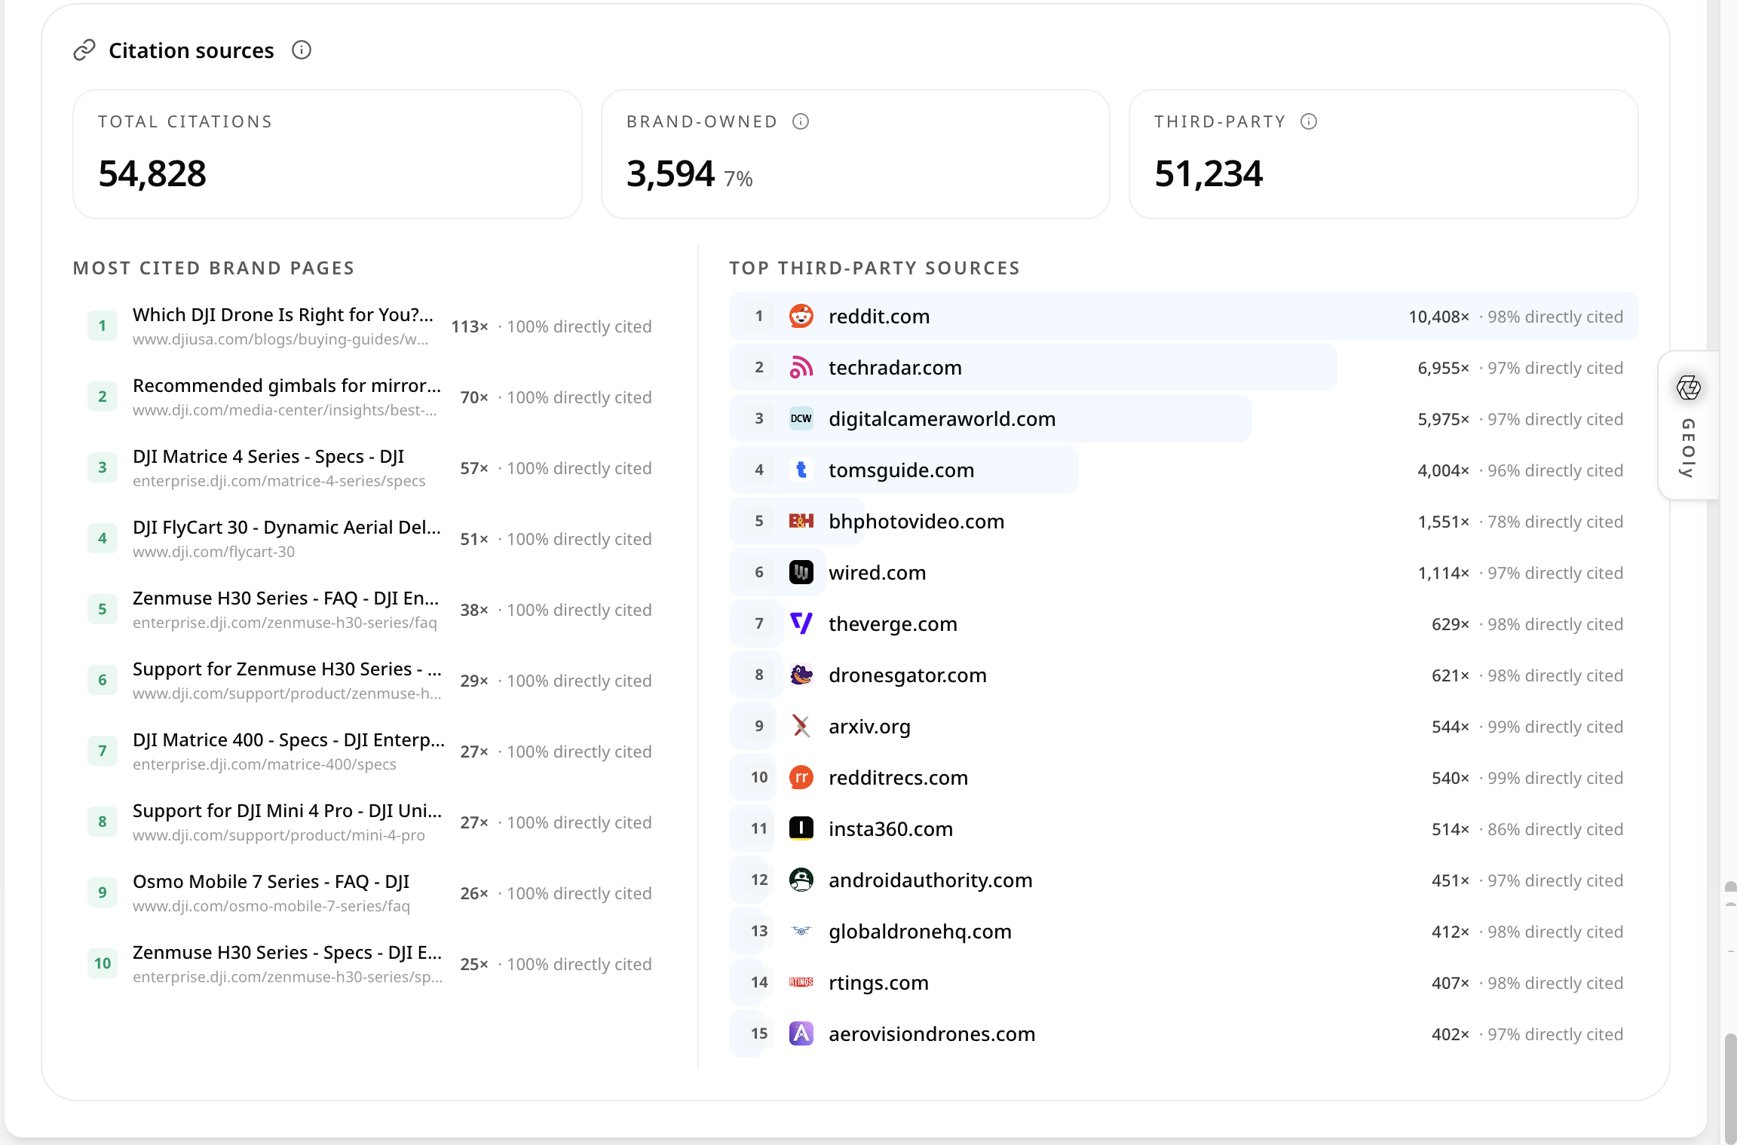
Task: Open Osmo Mobile 7 Series FAQ page
Action: tap(271, 882)
